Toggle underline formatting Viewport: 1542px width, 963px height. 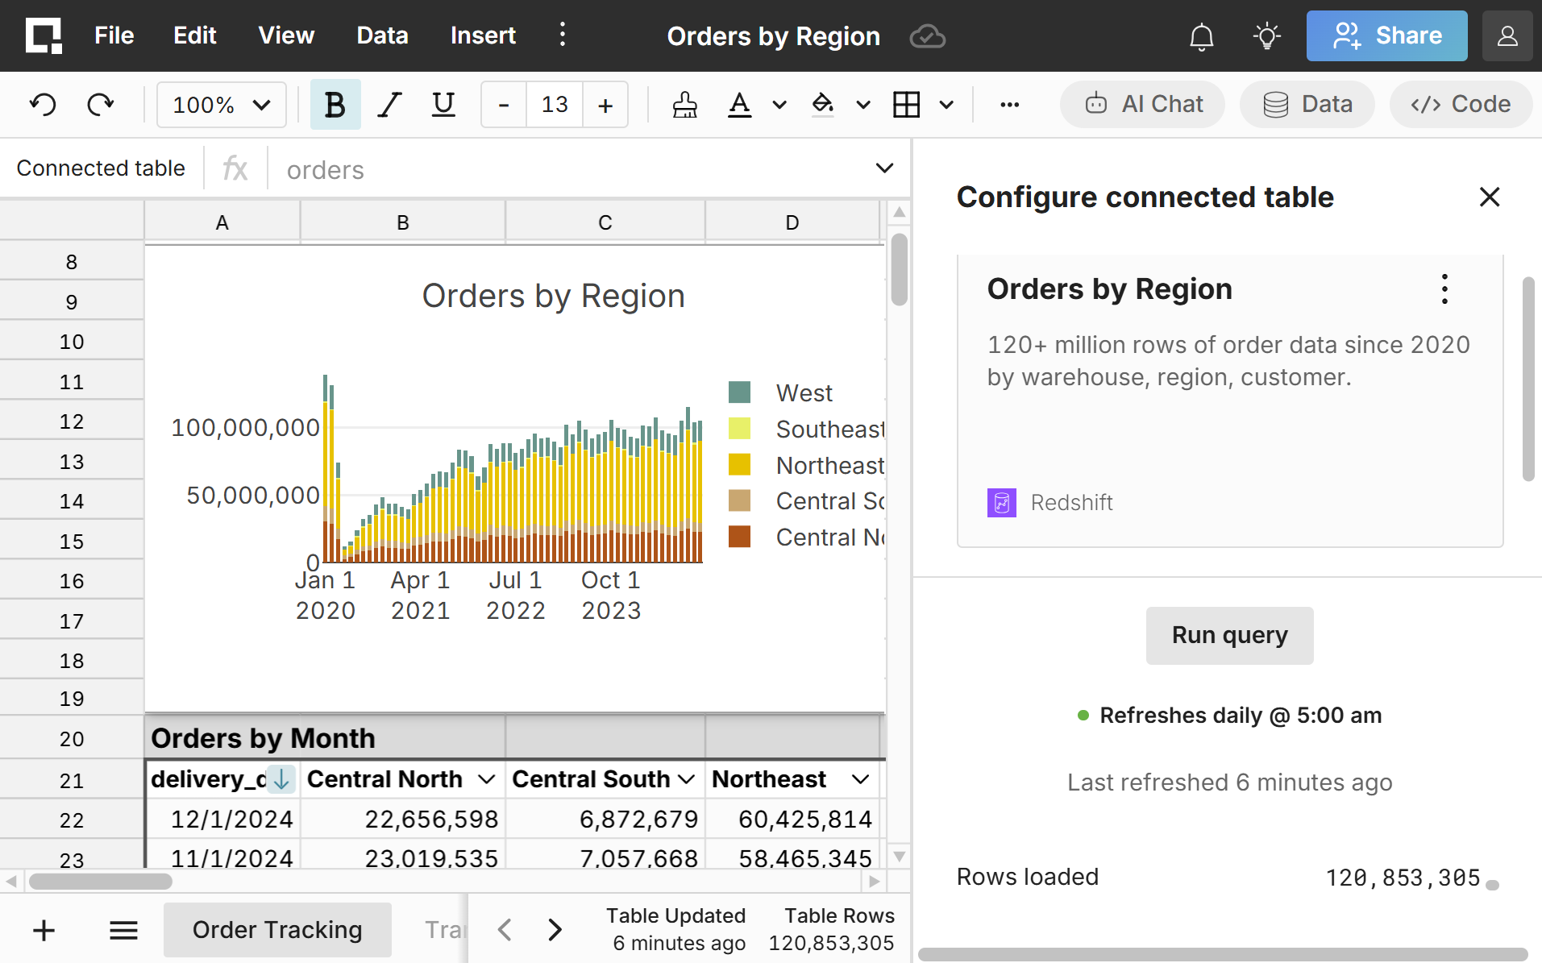point(443,105)
